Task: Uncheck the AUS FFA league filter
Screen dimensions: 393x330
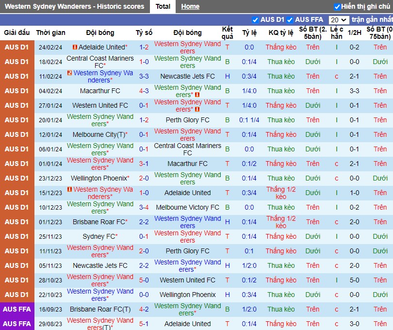Action: 290,20
